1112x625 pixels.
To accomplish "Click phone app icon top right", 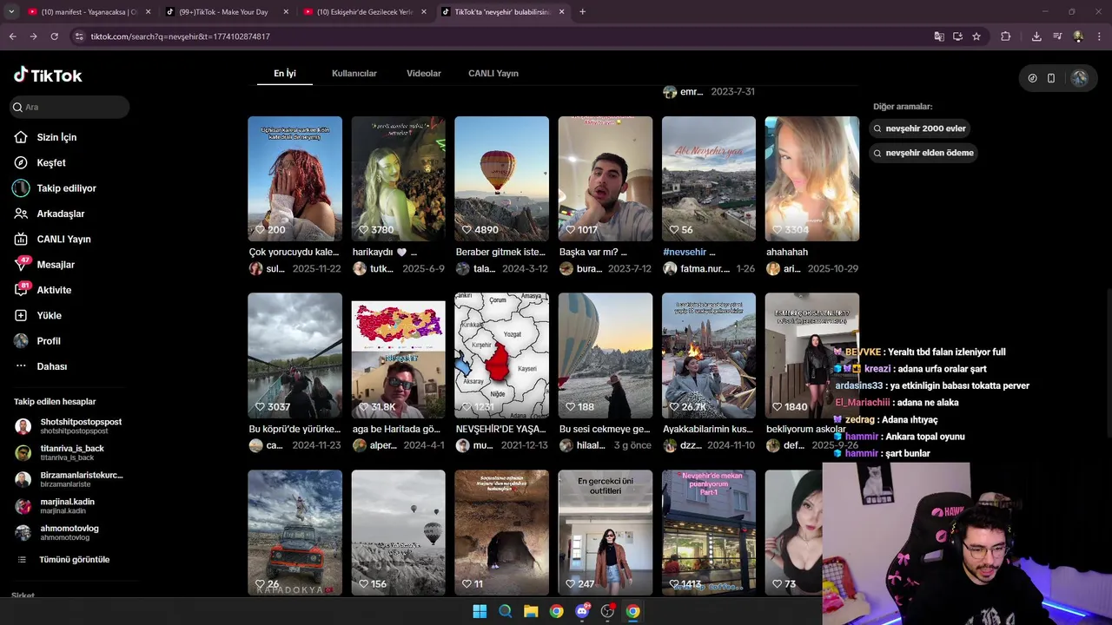I will tap(1051, 78).
